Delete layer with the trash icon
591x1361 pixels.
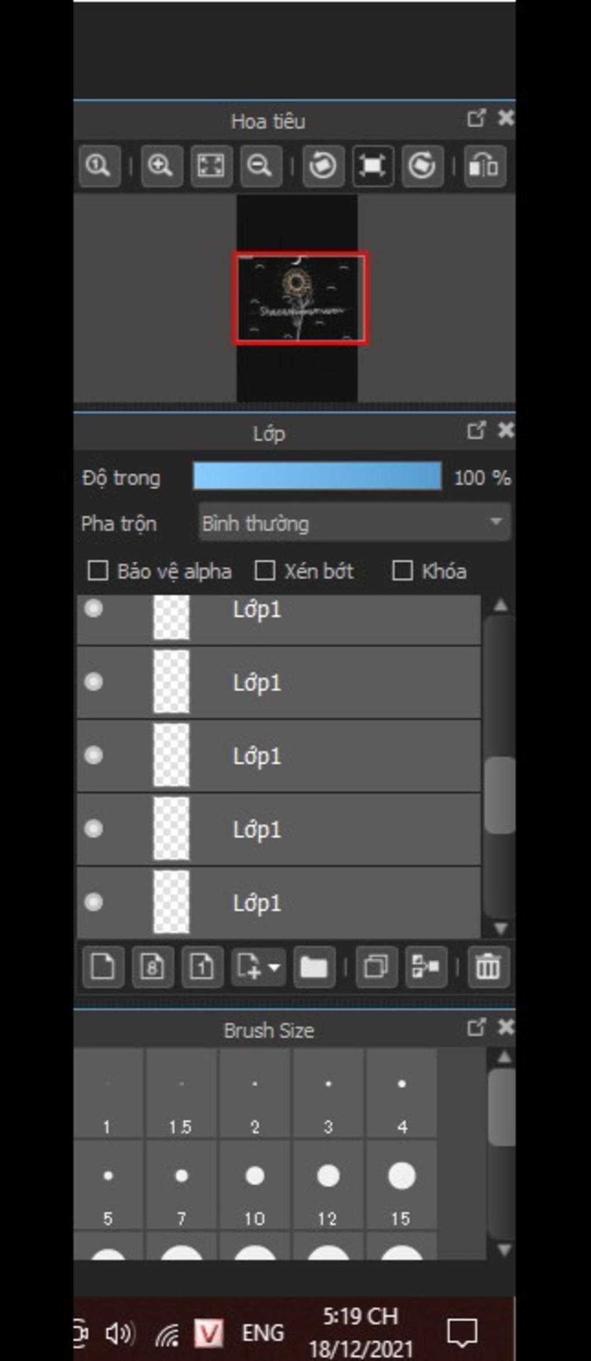tap(488, 966)
